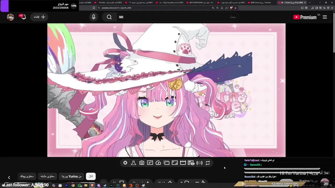Click the Brave shields lion icon
Viewport: 335px width, 188px height.
coord(231,8)
